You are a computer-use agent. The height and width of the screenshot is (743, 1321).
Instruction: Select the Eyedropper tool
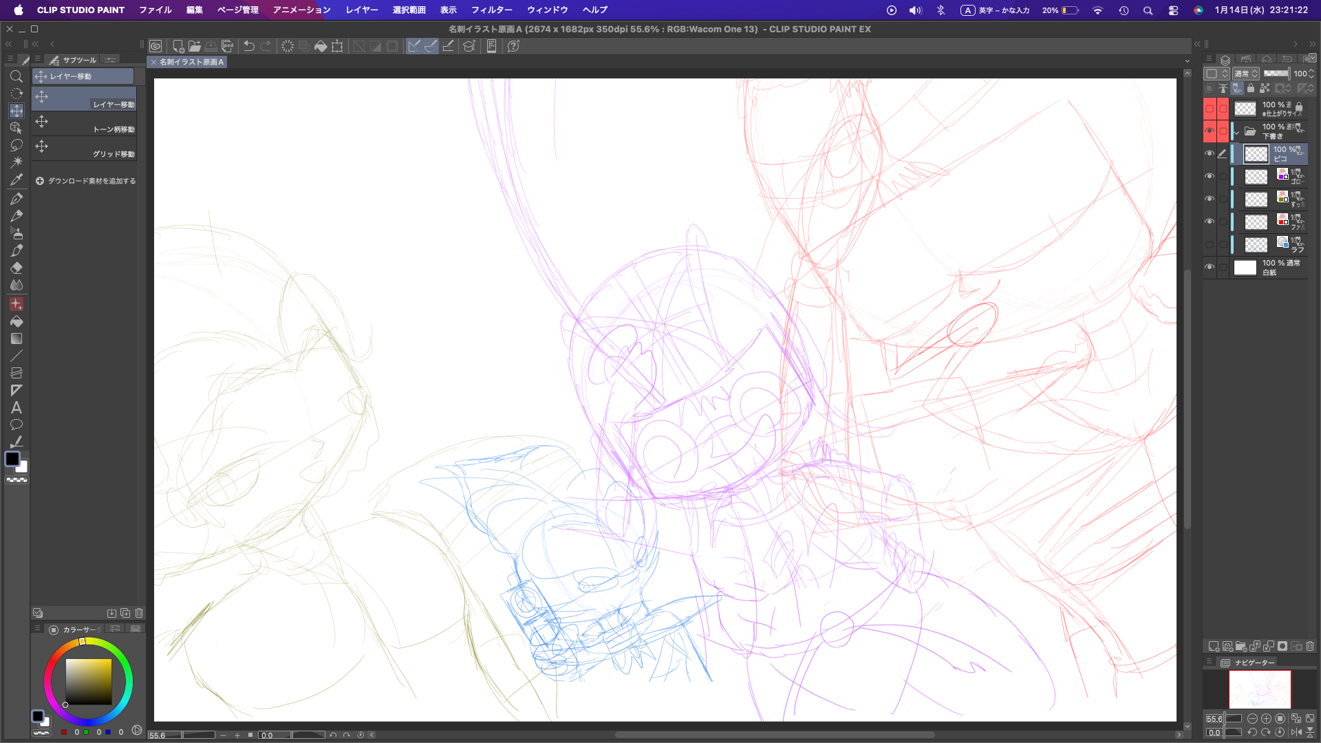click(x=17, y=180)
